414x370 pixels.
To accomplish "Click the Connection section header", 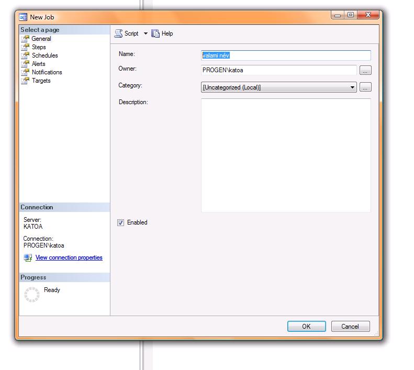I will [x=64, y=207].
